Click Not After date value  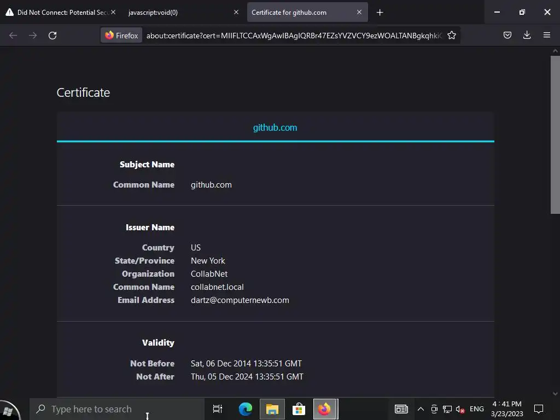pos(247,376)
